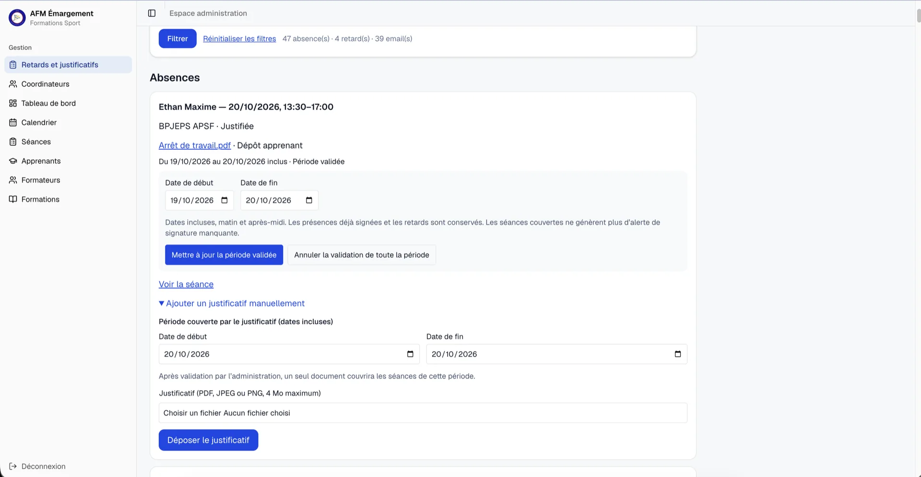This screenshot has width=921, height=477.
Task: Click the Formations book icon
Action: 13,199
